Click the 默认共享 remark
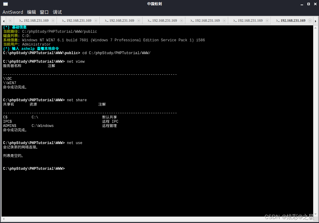This screenshot has width=319, height=223. point(109,117)
